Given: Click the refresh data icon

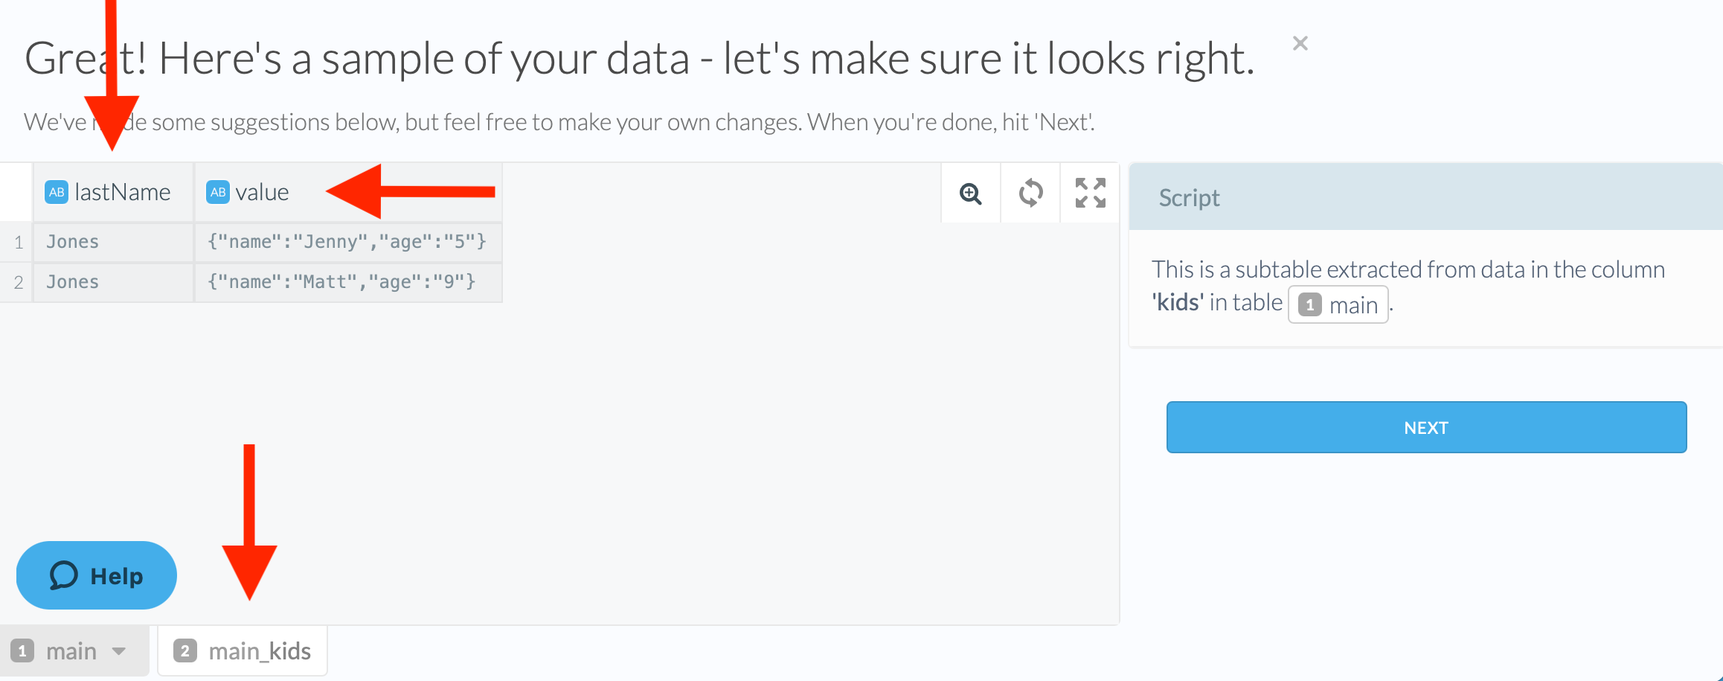Looking at the screenshot, I should pyautogui.click(x=1030, y=194).
